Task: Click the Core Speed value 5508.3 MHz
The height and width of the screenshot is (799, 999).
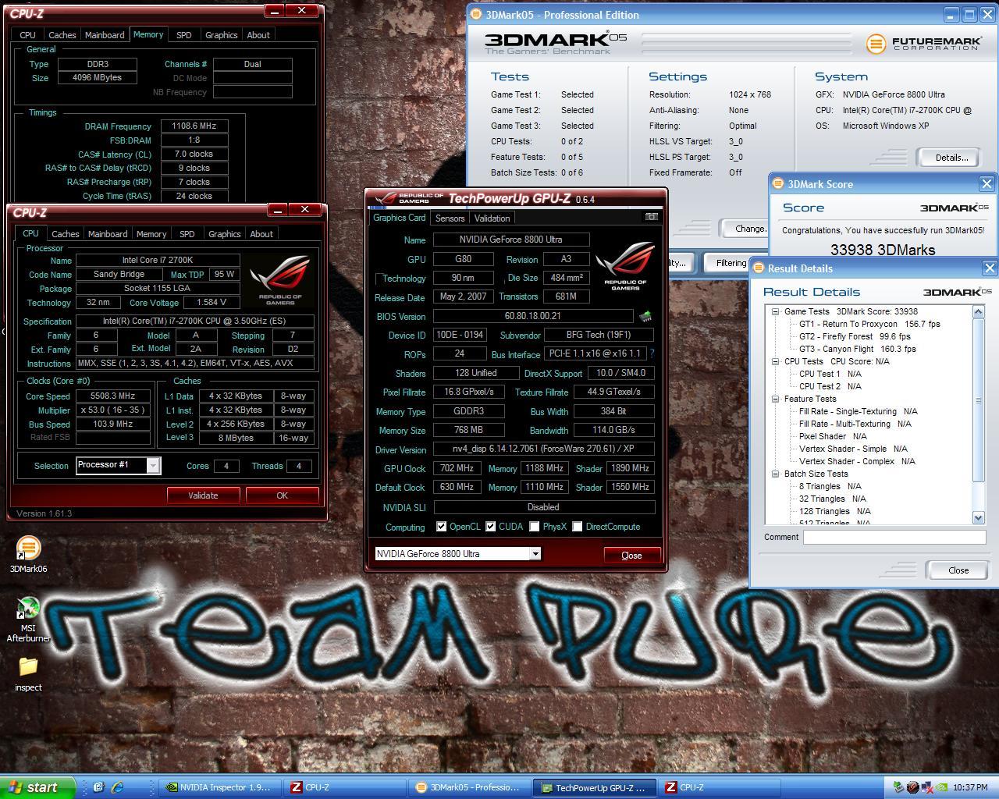Action: pos(112,396)
